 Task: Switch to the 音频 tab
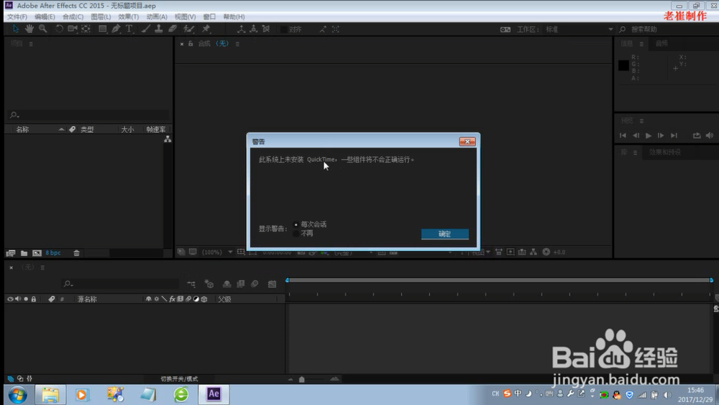click(661, 44)
